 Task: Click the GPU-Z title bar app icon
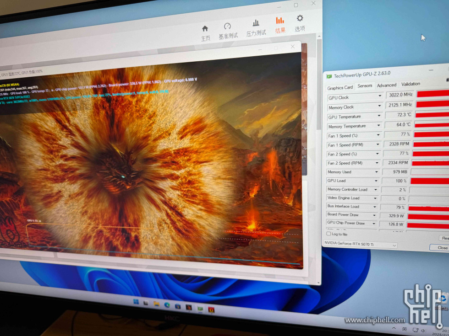point(329,76)
